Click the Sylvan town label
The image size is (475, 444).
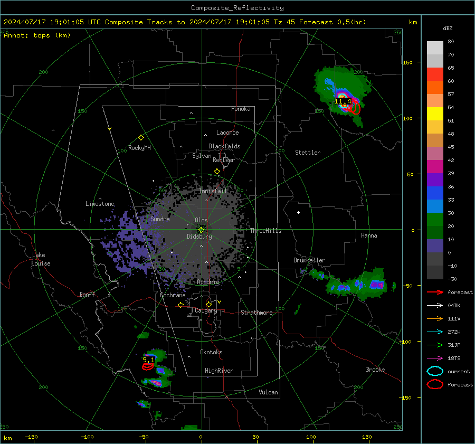pos(202,156)
